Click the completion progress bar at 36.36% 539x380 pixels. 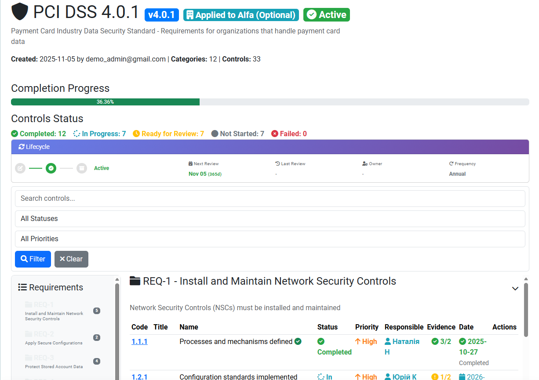pyautogui.click(x=105, y=102)
